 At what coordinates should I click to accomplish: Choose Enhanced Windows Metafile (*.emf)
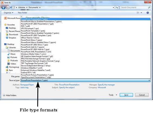(x=86, y=70)
